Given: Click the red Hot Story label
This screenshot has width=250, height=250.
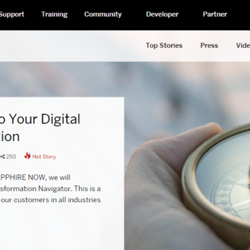Looking at the screenshot, I should [x=44, y=157].
